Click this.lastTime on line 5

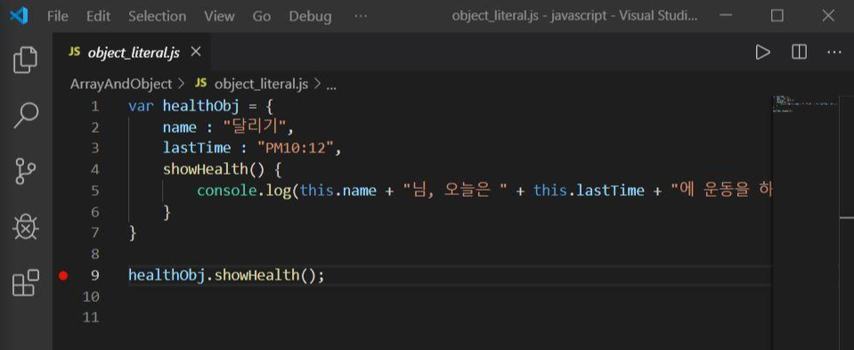click(589, 191)
